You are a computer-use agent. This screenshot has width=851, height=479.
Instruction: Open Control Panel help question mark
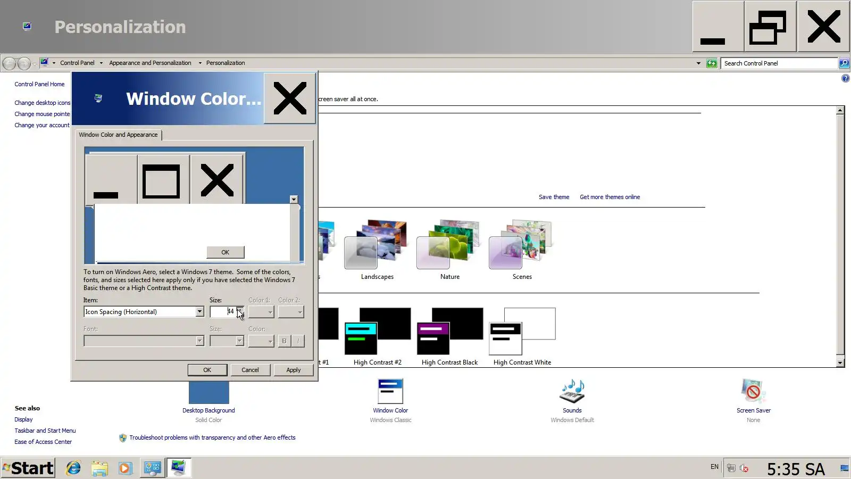point(845,78)
